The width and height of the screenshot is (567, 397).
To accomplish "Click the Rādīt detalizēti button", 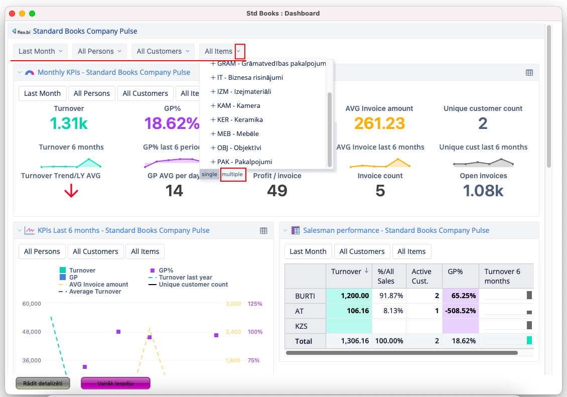I will tap(43, 383).
